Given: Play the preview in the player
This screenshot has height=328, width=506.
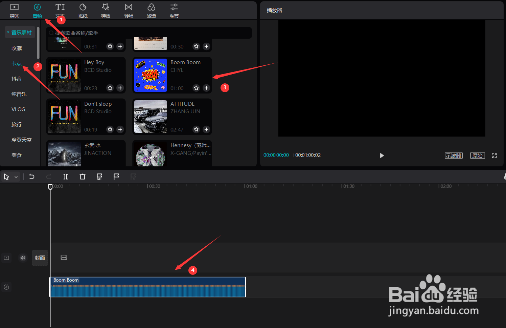Looking at the screenshot, I should (x=382, y=156).
